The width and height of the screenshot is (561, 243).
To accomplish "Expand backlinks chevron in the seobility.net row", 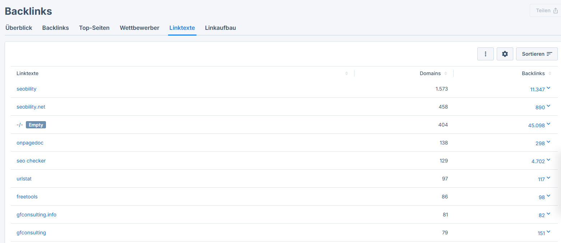I will (x=548, y=106).
